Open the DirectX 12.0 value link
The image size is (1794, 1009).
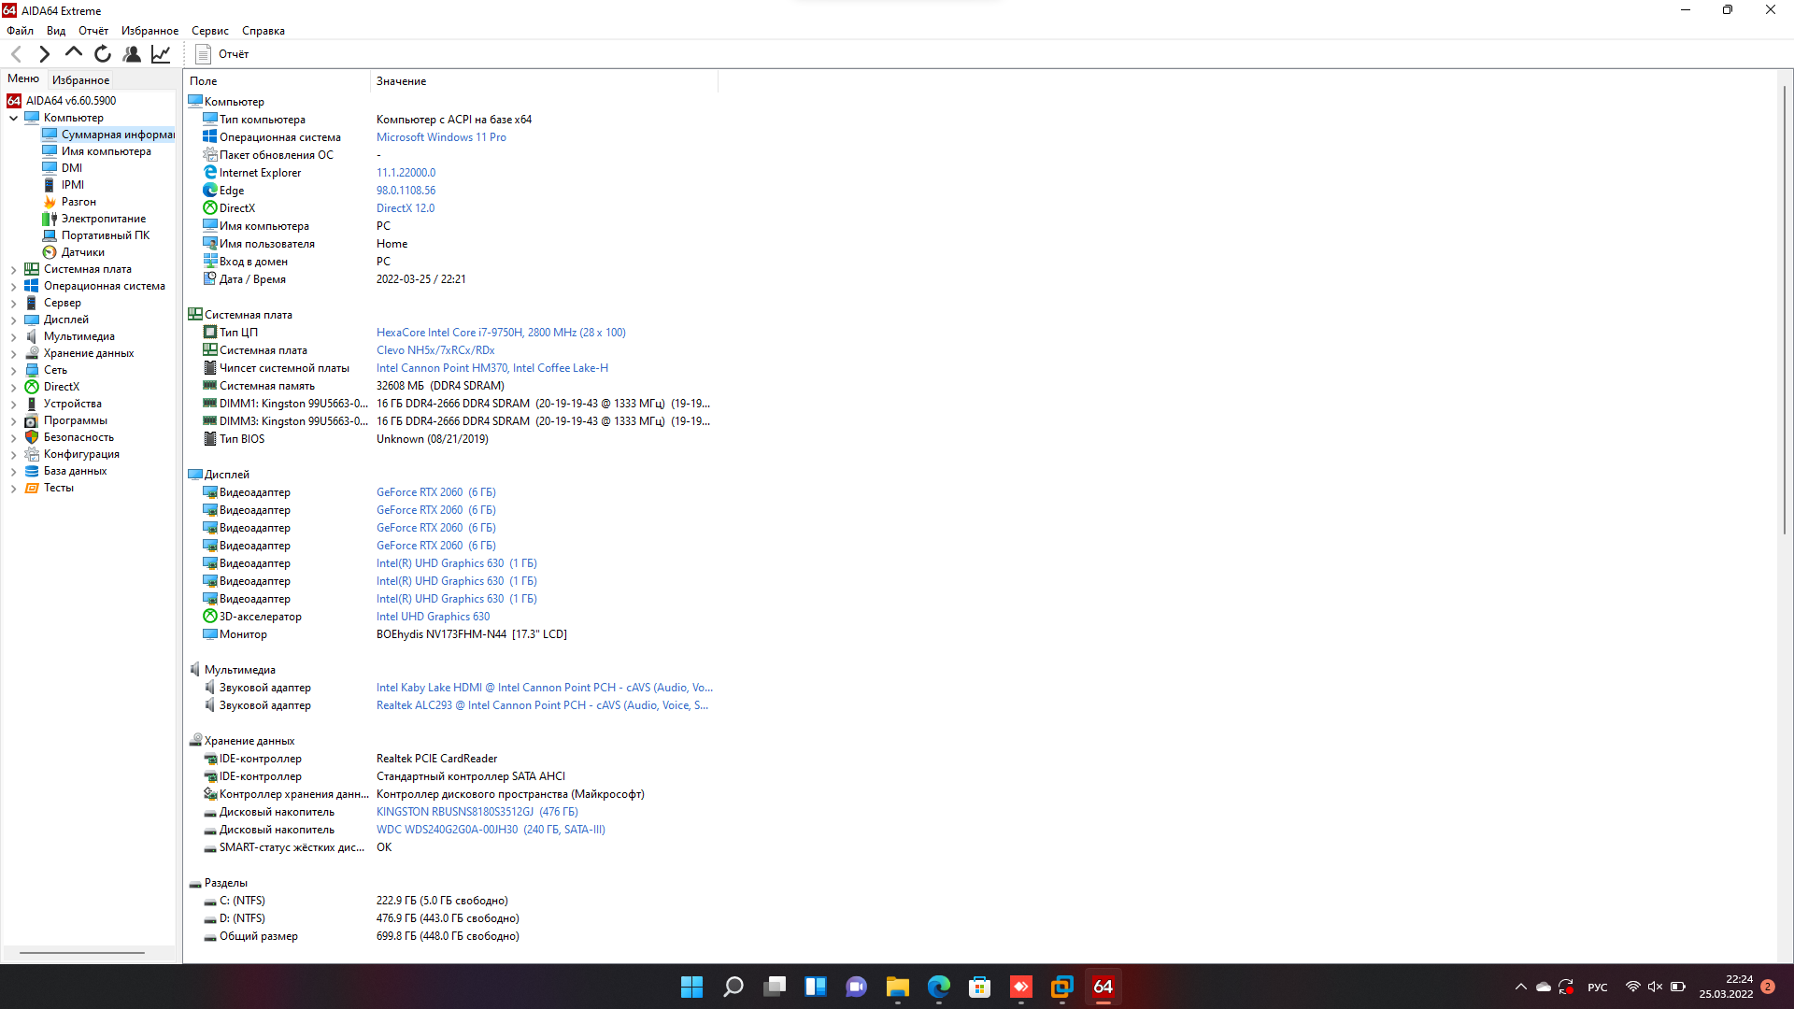click(x=406, y=208)
